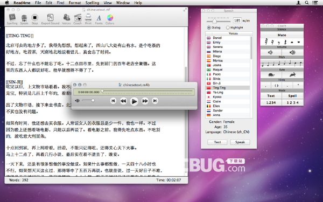This screenshot has width=323, height=202.
Task: Open the Fonts toolbar icon
Action: coord(99,19)
